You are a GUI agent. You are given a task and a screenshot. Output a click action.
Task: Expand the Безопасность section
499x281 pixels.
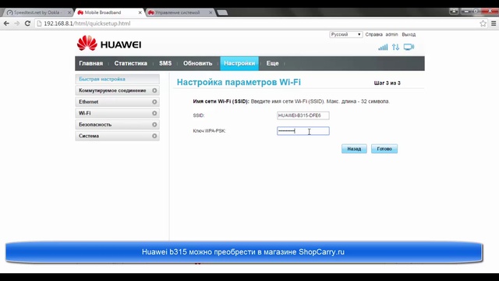click(x=118, y=125)
